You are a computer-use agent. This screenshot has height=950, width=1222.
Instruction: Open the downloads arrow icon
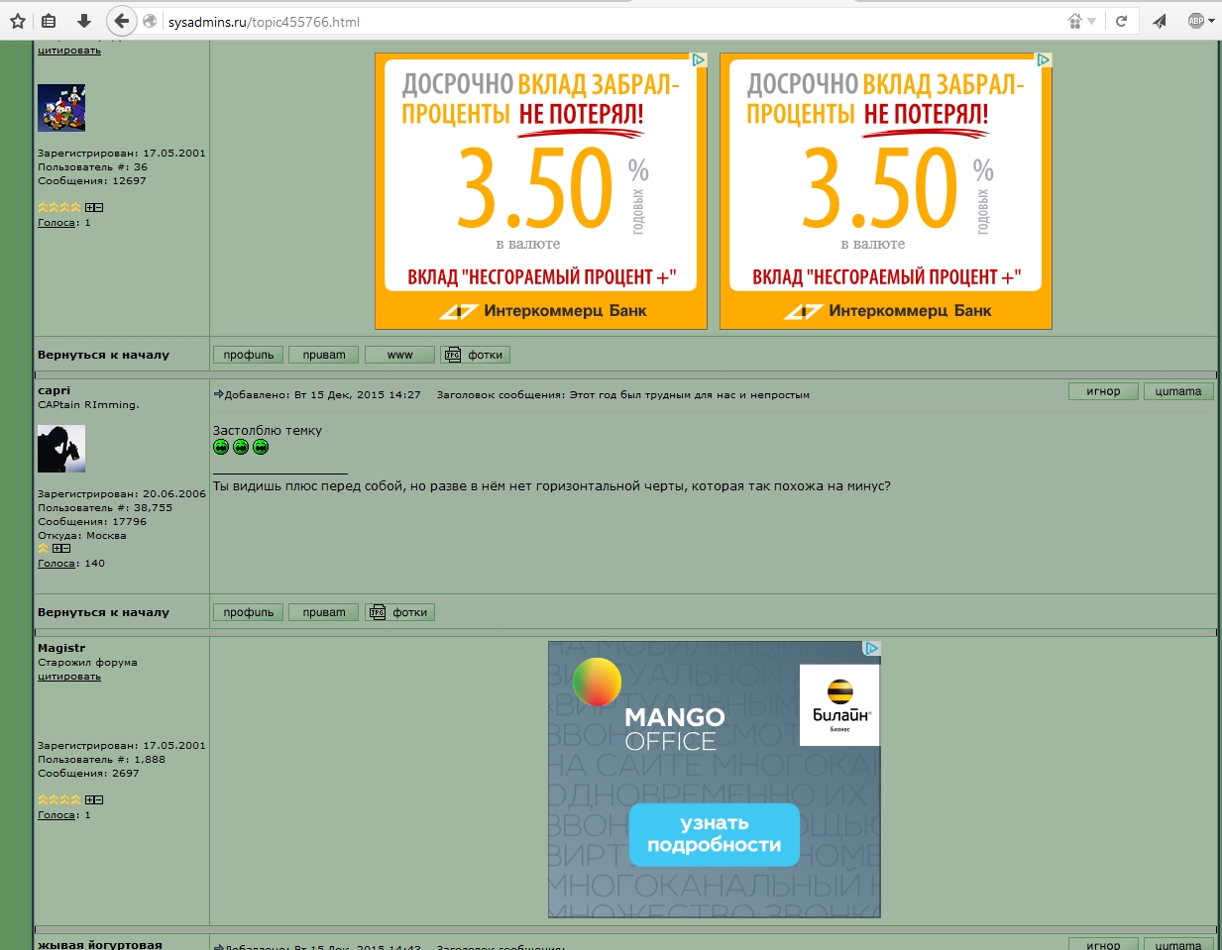tap(84, 21)
